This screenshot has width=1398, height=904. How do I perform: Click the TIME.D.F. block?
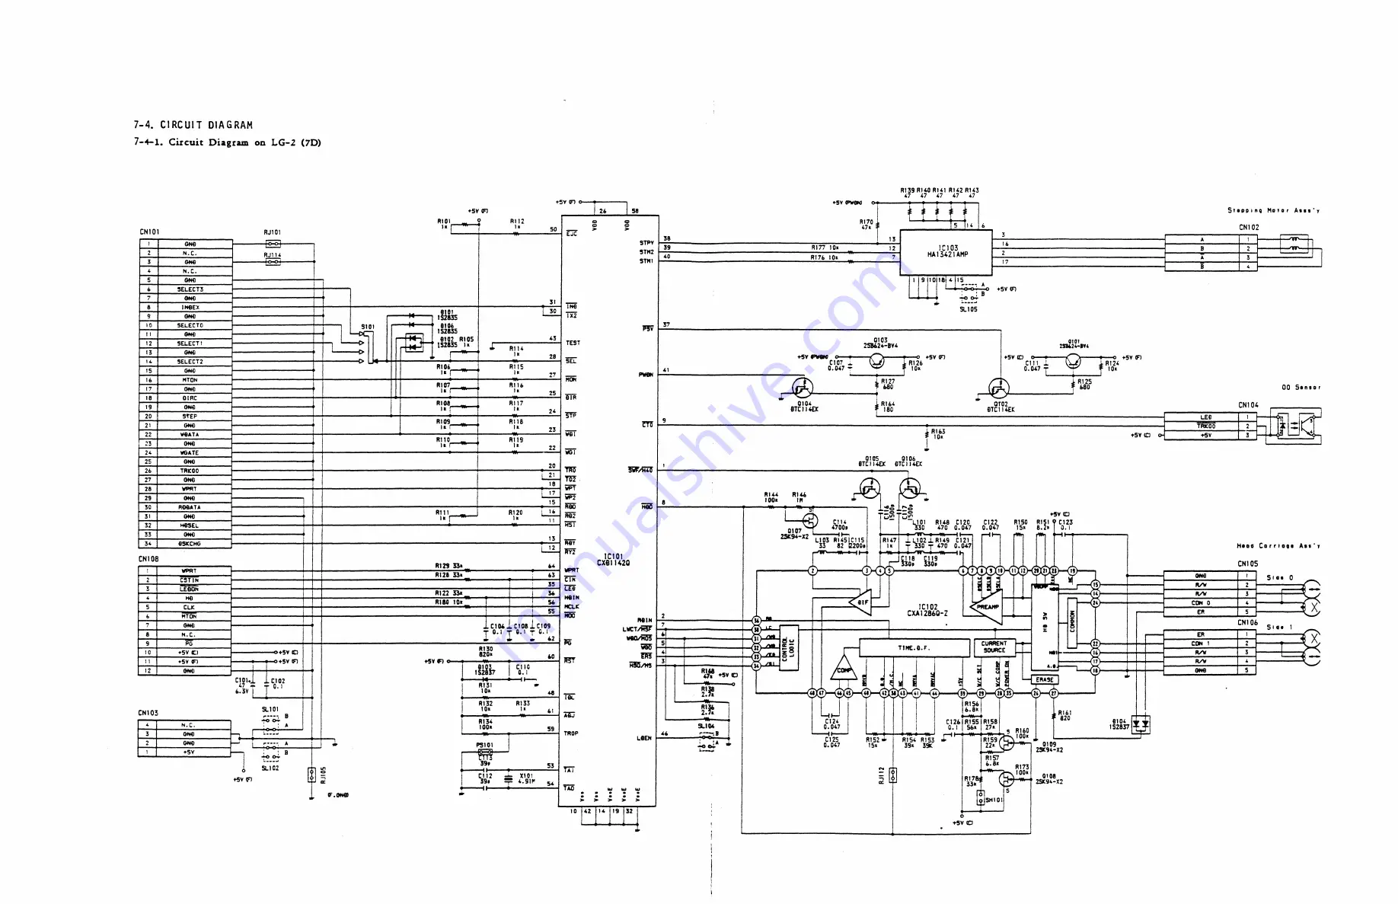[914, 648]
